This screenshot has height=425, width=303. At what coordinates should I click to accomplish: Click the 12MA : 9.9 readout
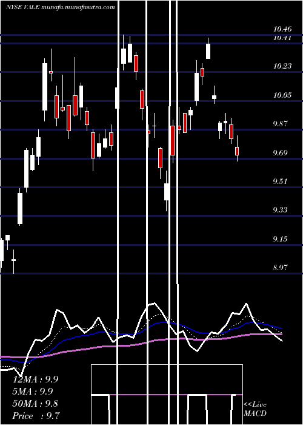click(x=35, y=379)
